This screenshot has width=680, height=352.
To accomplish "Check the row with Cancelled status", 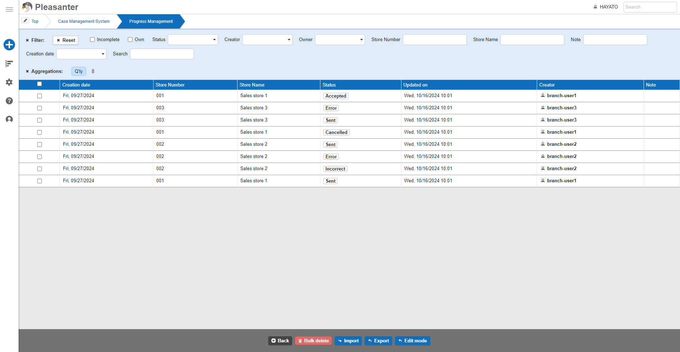I will [40, 133].
